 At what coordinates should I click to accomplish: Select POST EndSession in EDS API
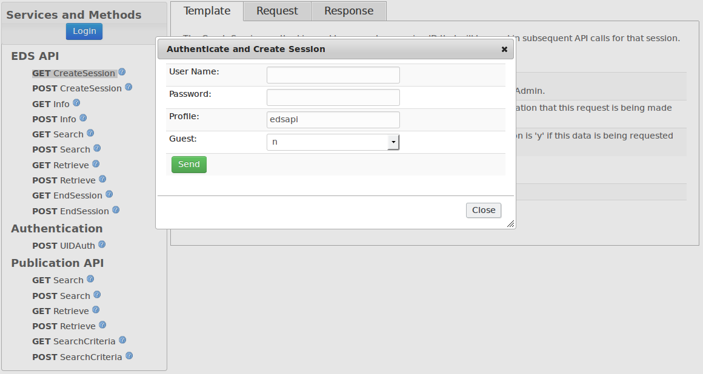tap(70, 211)
